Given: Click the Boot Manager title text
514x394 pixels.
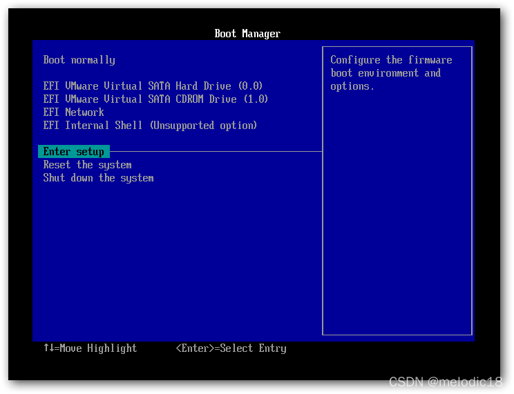Looking at the screenshot, I should pos(247,33).
